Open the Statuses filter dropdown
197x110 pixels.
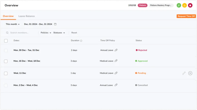coord(59,33)
